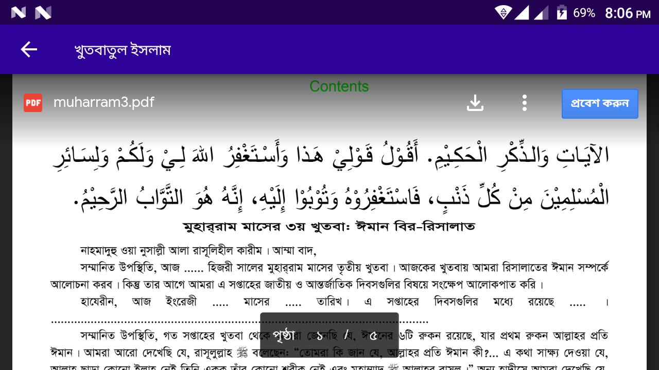Image resolution: width=659 pixels, height=370 pixels.
Task: Open the three-dot more options menu
Action: pos(524,103)
